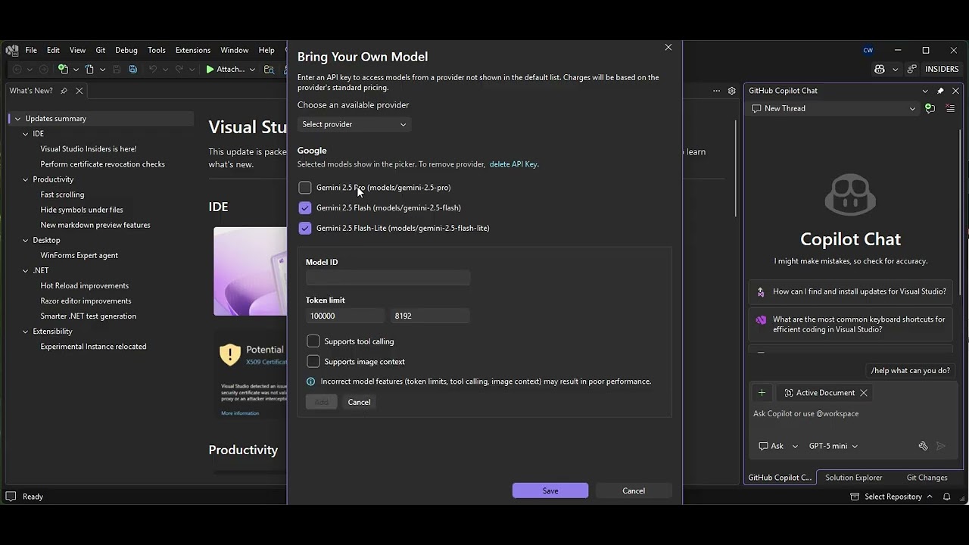Image resolution: width=969 pixels, height=545 pixels.
Task: Switch to the Solution Explorer tab
Action: tap(854, 478)
